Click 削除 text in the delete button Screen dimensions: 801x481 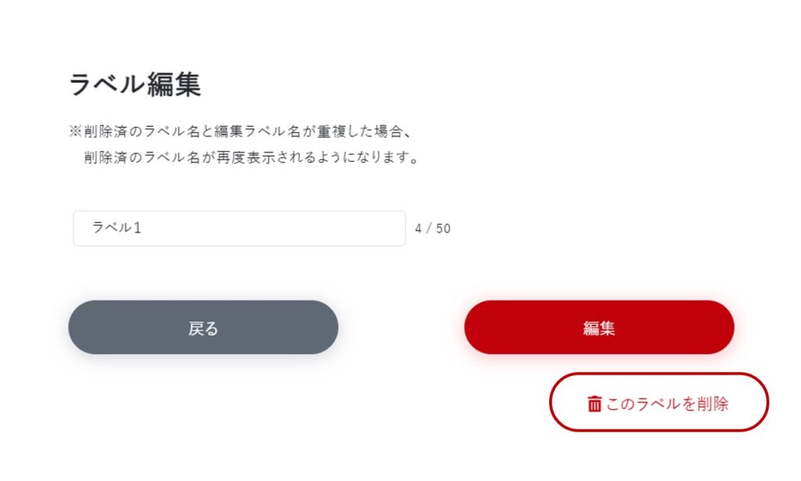(713, 404)
